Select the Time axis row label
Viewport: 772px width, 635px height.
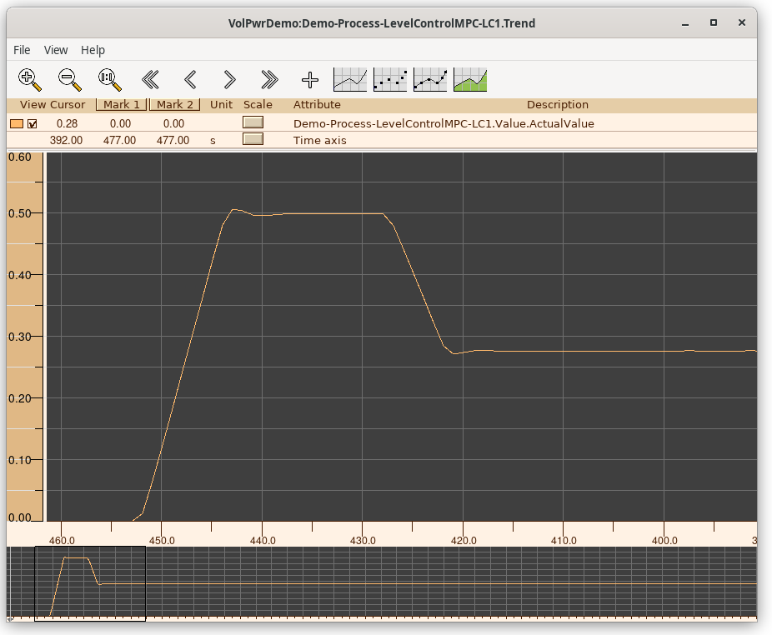tap(320, 140)
